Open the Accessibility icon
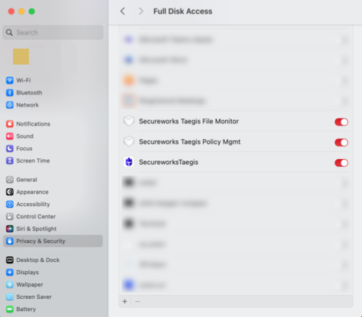This screenshot has width=362, height=317. (9, 205)
